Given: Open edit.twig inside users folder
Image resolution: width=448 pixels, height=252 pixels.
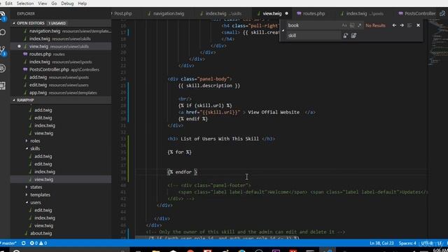Looking at the screenshot, I should pos(61,210).
